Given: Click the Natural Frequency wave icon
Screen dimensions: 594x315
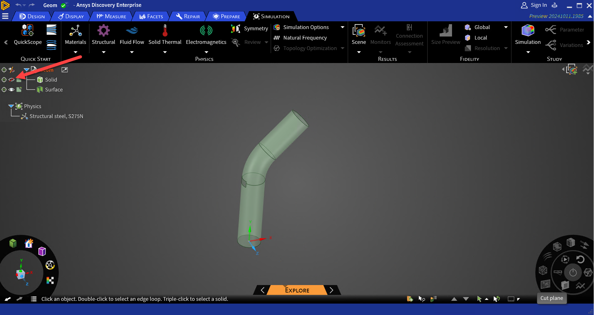Looking at the screenshot, I should point(277,38).
